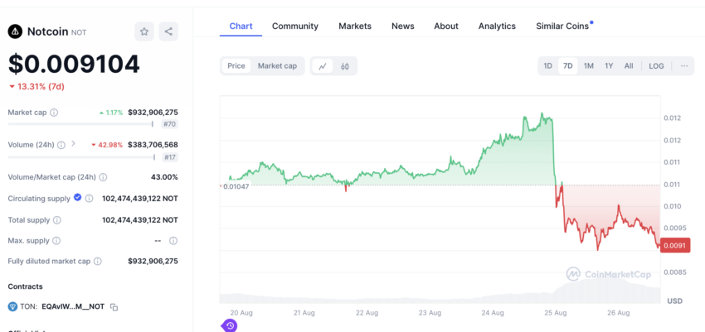The height and width of the screenshot is (332, 705).
Task: Click the 0.01047 baseline label on chart
Action: pyautogui.click(x=236, y=186)
